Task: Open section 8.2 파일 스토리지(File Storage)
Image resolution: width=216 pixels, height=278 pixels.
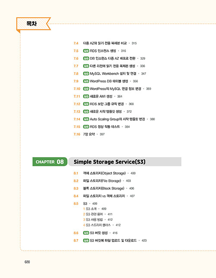Action: (x=102, y=181)
